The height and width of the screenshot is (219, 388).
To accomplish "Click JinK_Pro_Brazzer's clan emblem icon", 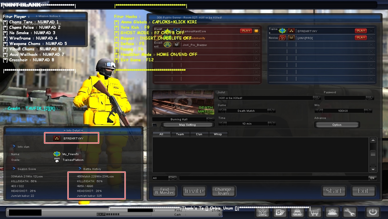I will [x=167, y=44].
